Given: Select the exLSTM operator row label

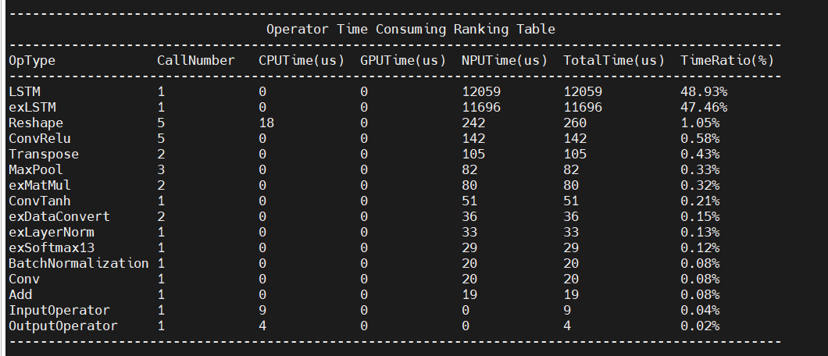Looking at the screenshot, I should click(32, 108).
